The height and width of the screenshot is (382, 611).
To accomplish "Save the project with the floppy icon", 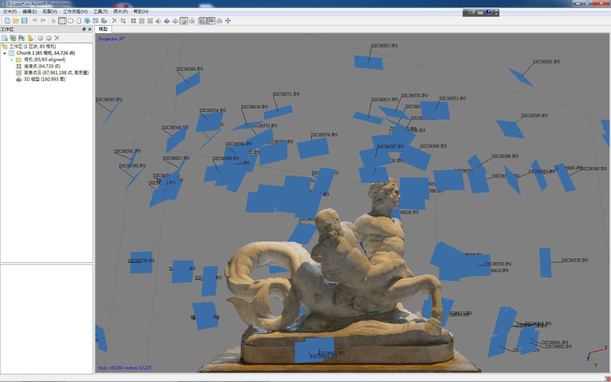I will pos(24,21).
